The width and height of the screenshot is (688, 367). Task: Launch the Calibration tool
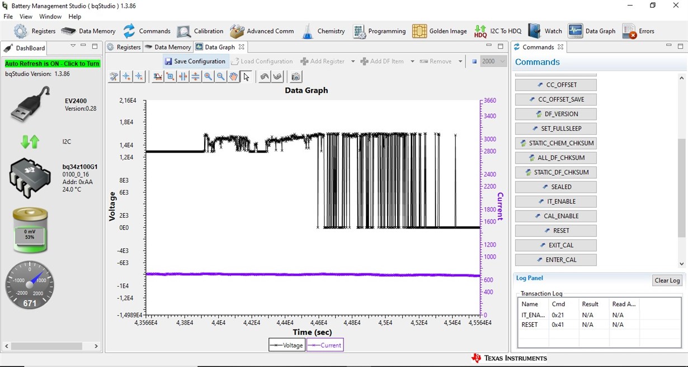[200, 31]
